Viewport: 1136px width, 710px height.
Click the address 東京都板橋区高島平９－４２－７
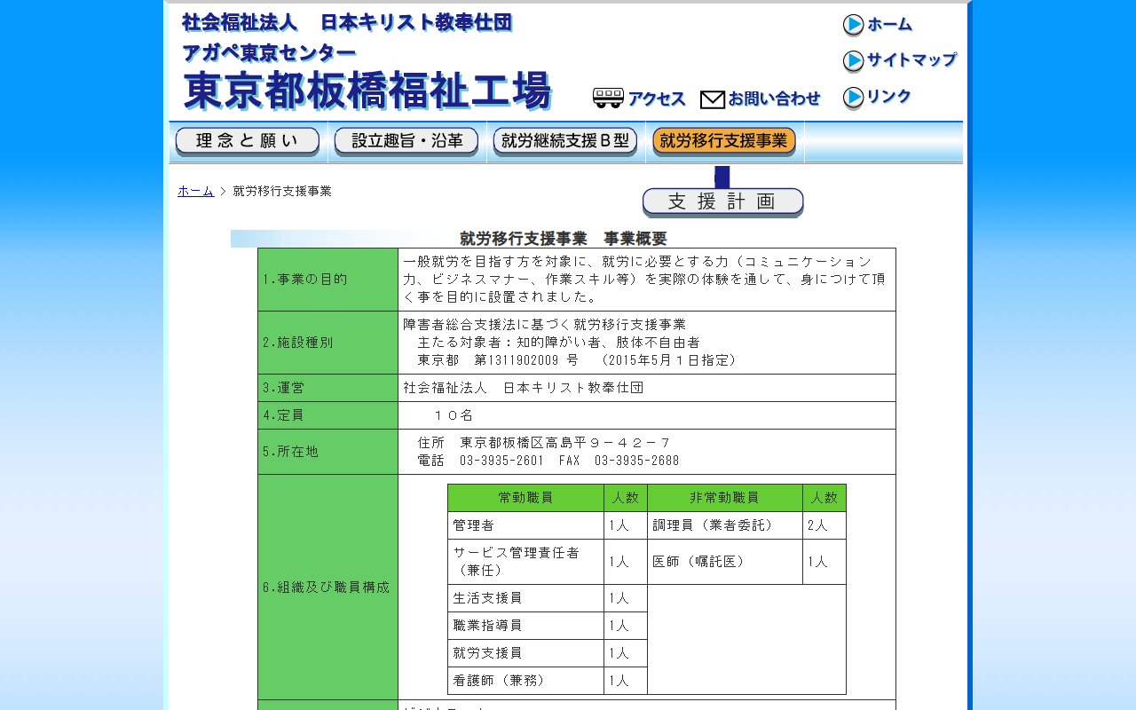[x=565, y=443]
